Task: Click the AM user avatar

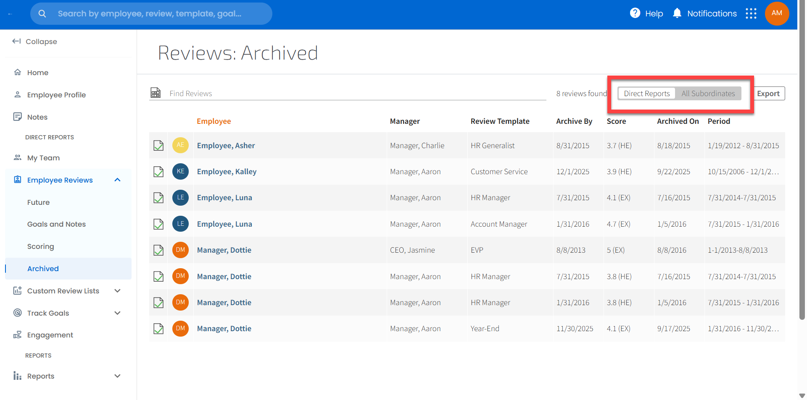Action: point(777,13)
